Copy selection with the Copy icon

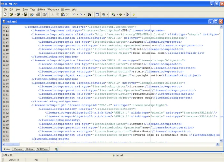[58, 14]
